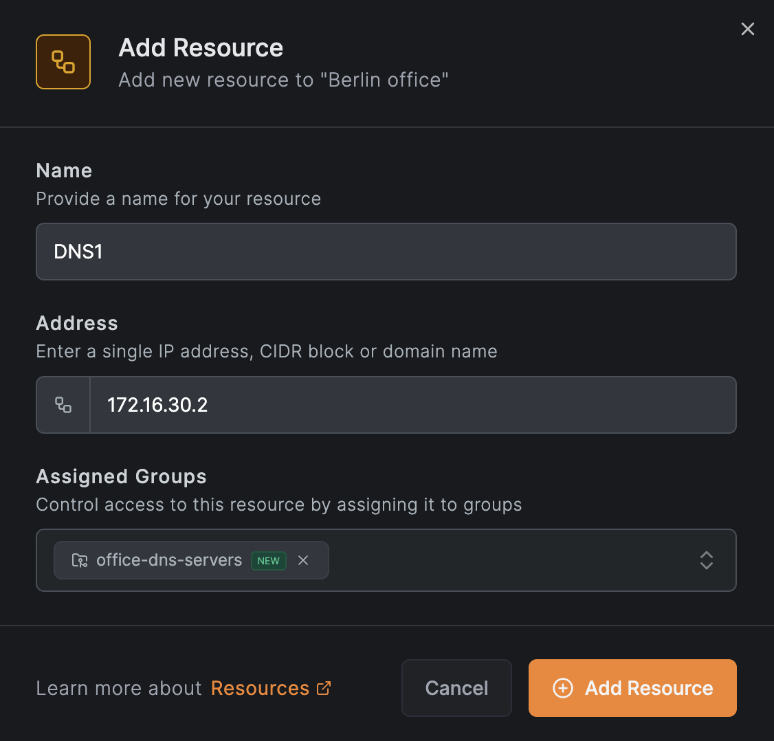774x741 pixels.
Task: Click the X icon to remove office-dns-servers group
Action: point(303,561)
